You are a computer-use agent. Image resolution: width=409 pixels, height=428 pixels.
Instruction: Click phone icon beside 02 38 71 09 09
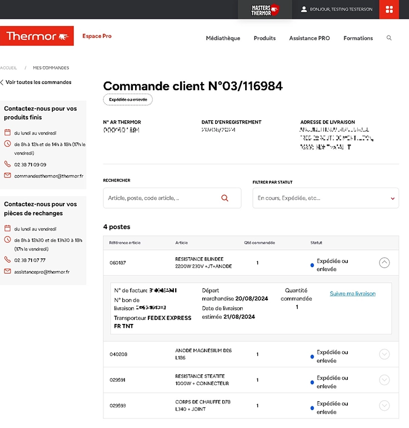tap(7, 164)
